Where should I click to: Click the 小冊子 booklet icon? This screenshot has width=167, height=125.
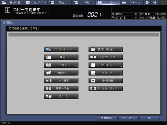(49, 65)
